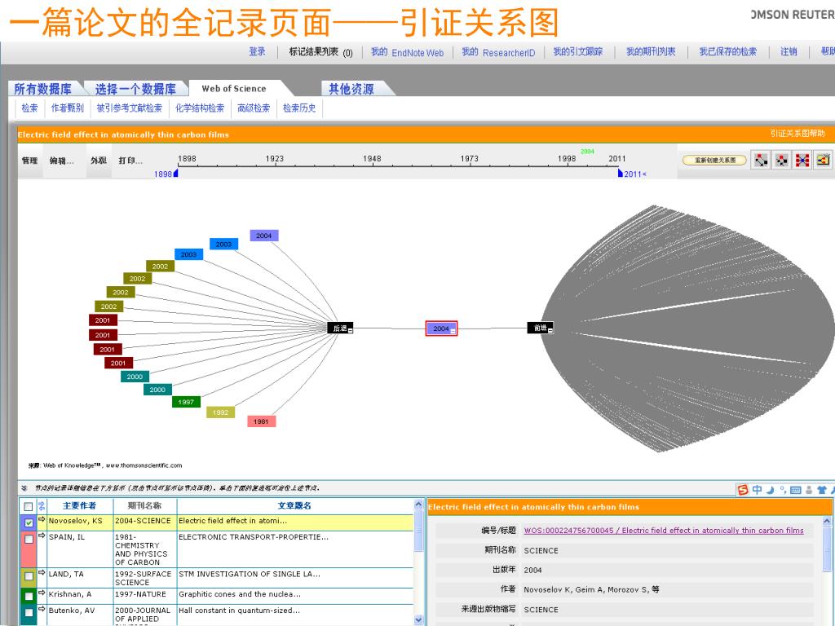Image resolution: width=835 pixels, height=626 pixels.
Task: Click the inward-arrows layout icon in map toolbar
Action: point(782,160)
